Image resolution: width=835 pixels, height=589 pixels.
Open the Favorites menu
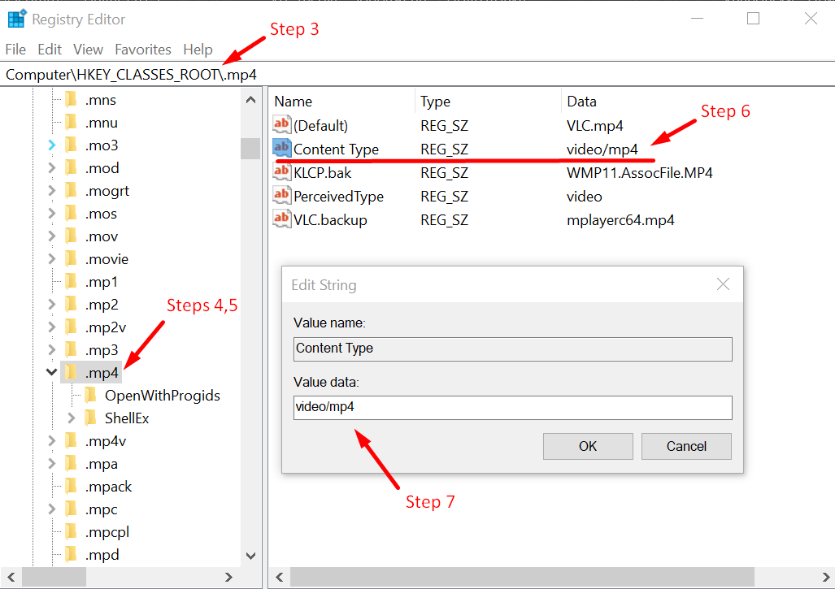[143, 50]
